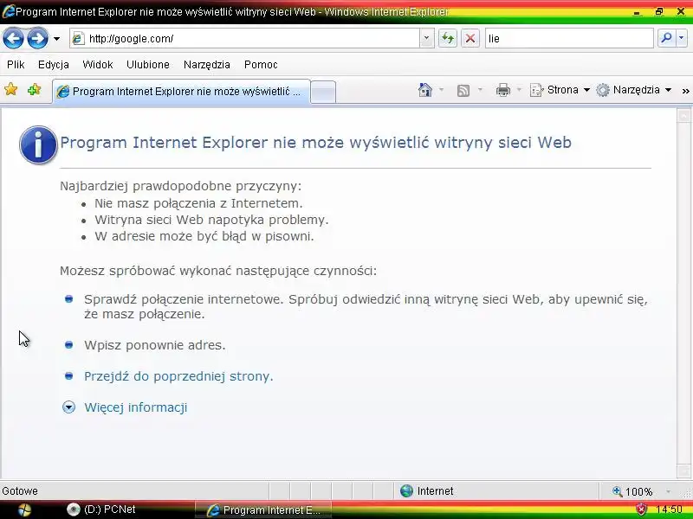Click 'Witryna sieci Web napotyka problemy.' text
This screenshot has height=519, width=693.
click(x=211, y=220)
